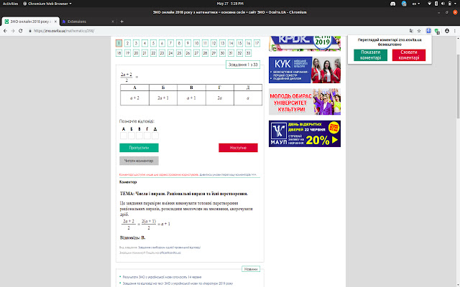Open the Chromium three-dot menu

[x=455, y=31]
